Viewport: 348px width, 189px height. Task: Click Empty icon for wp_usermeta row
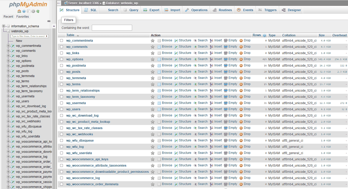[x=226, y=103]
